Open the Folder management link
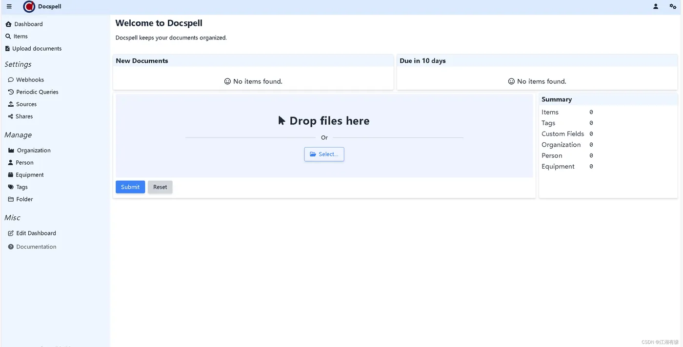This screenshot has width=683, height=347. coord(24,199)
